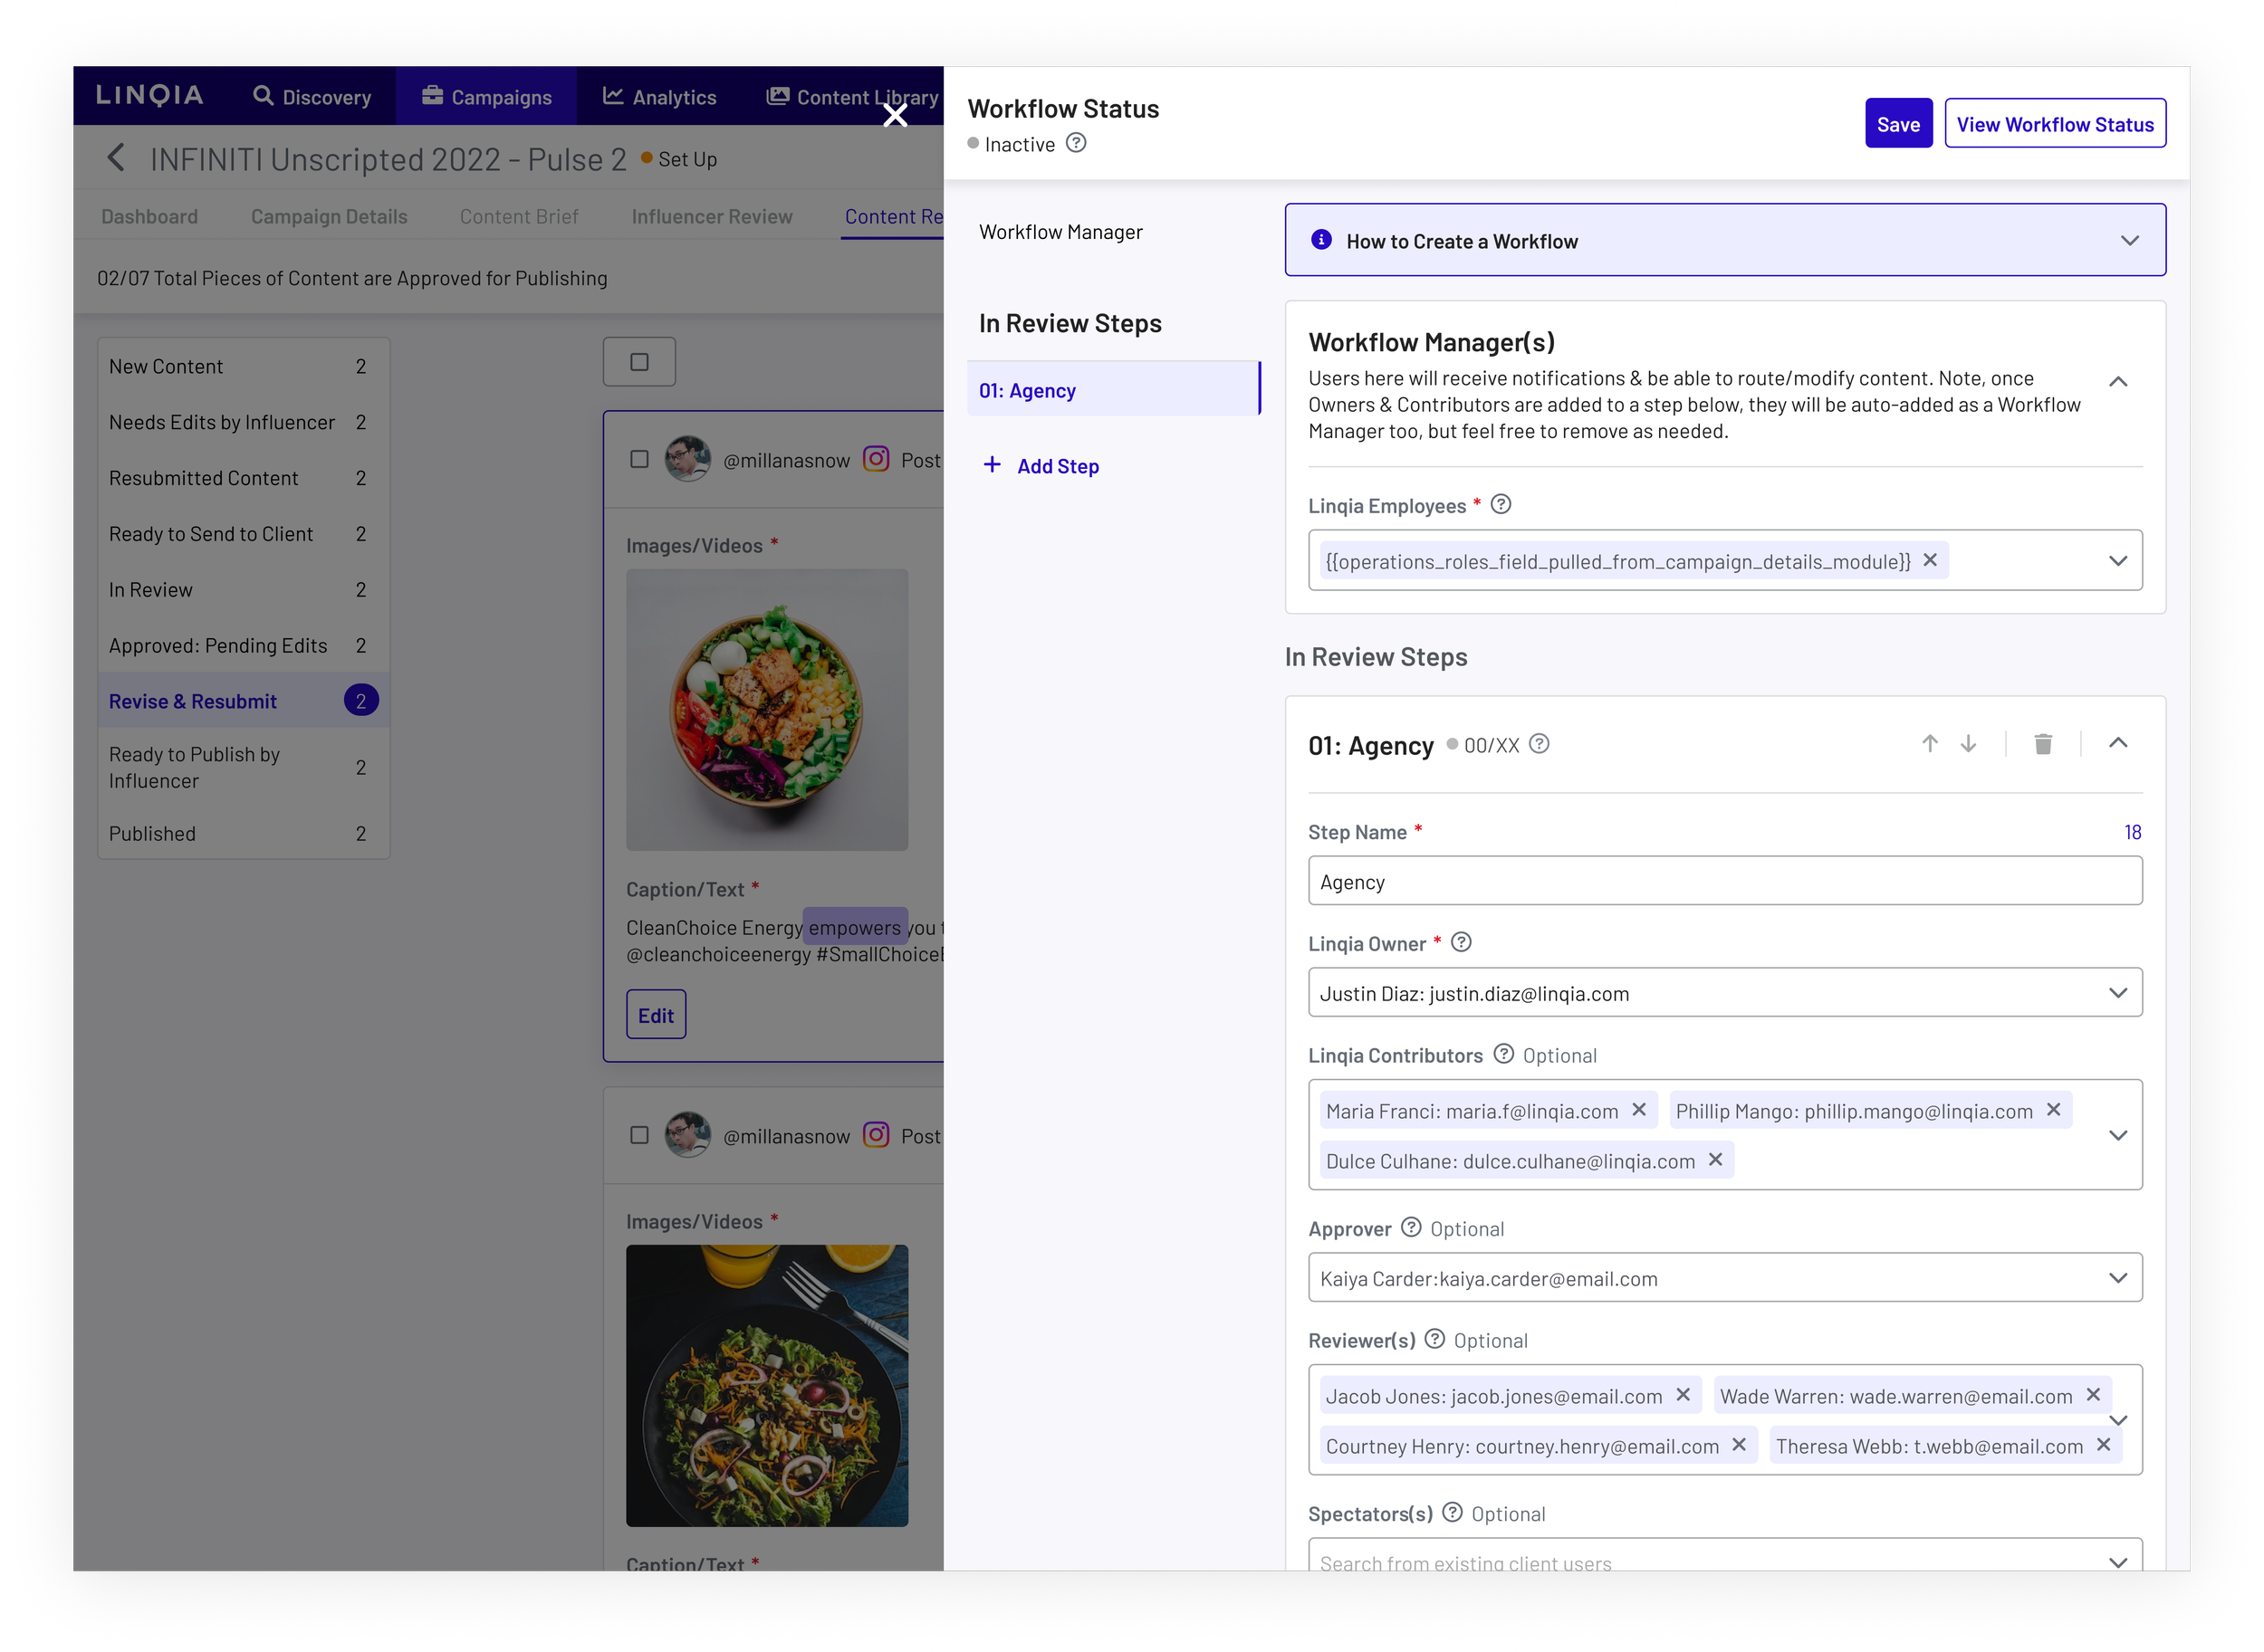
Task: Click View Workflow Status button
Action: [x=2054, y=124]
